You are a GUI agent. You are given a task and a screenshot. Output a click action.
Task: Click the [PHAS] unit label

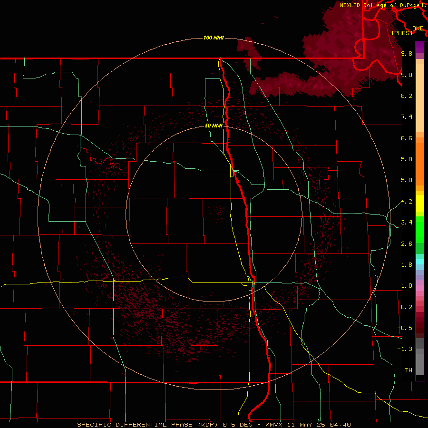(x=402, y=33)
